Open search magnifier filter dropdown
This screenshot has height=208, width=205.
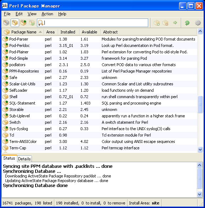[x=41, y=23]
